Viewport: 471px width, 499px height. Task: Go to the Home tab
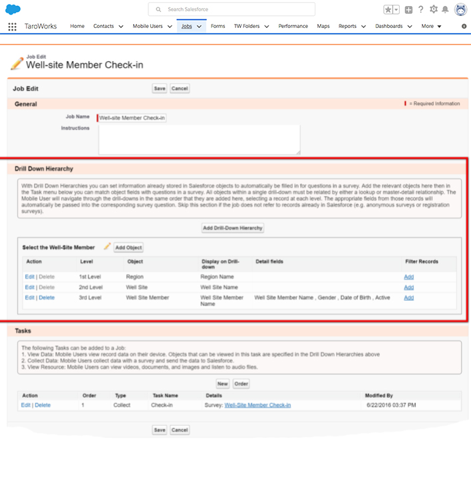(x=77, y=26)
